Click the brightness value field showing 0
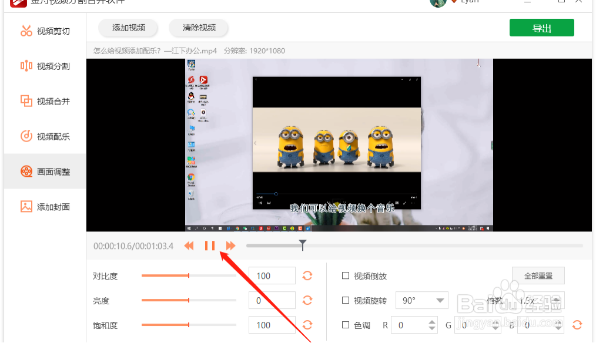The height and width of the screenshot is (343, 596). point(272,301)
